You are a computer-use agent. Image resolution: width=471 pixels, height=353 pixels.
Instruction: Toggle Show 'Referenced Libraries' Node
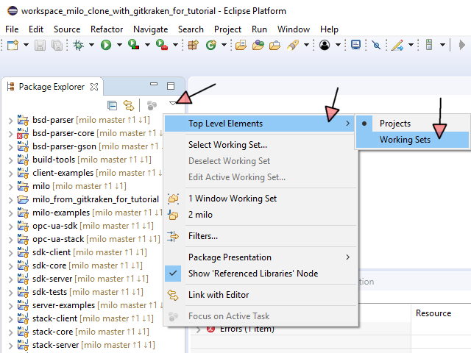click(x=261, y=274)
